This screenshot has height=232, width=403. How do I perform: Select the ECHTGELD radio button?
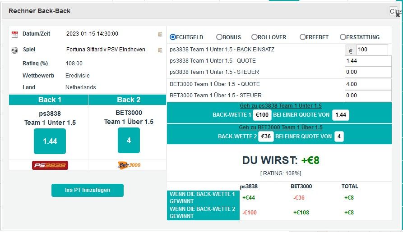pos(173,37)
